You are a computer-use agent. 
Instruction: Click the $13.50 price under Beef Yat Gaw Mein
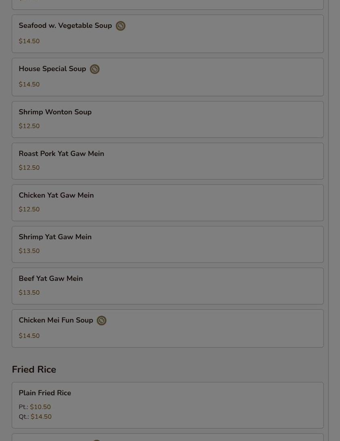[x=29, y=293]
